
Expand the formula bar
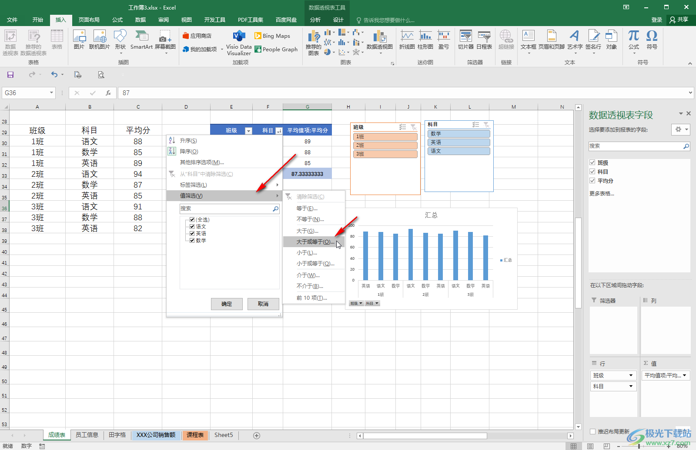coord(690,93)
